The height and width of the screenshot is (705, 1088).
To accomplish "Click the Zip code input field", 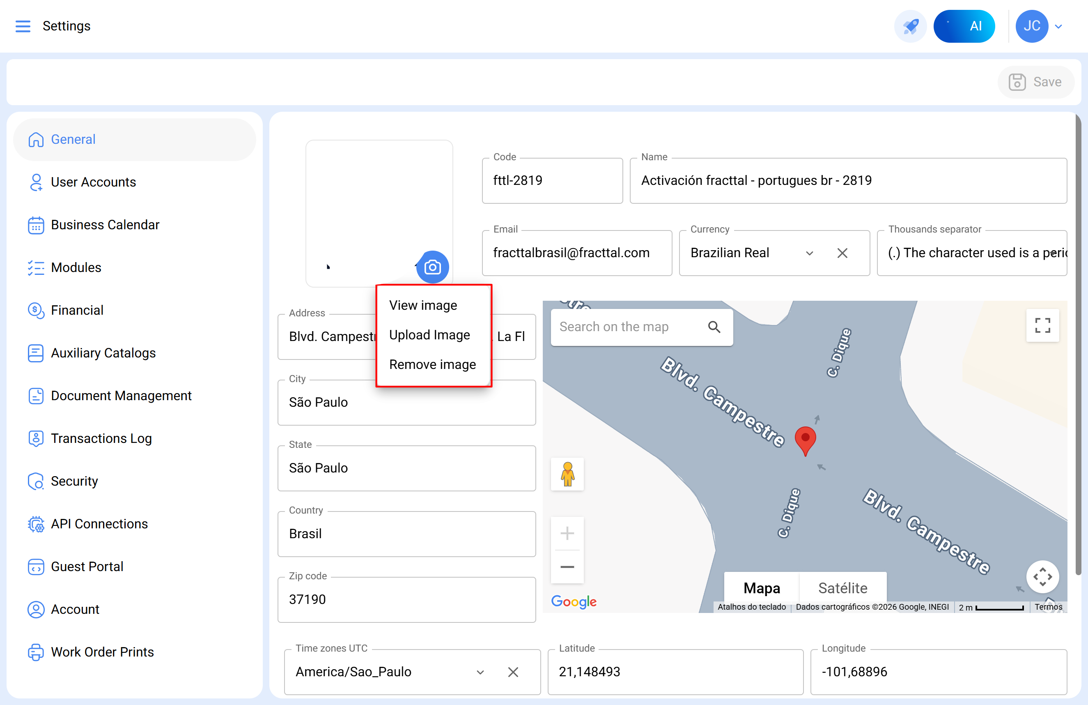I will (406, 599).
